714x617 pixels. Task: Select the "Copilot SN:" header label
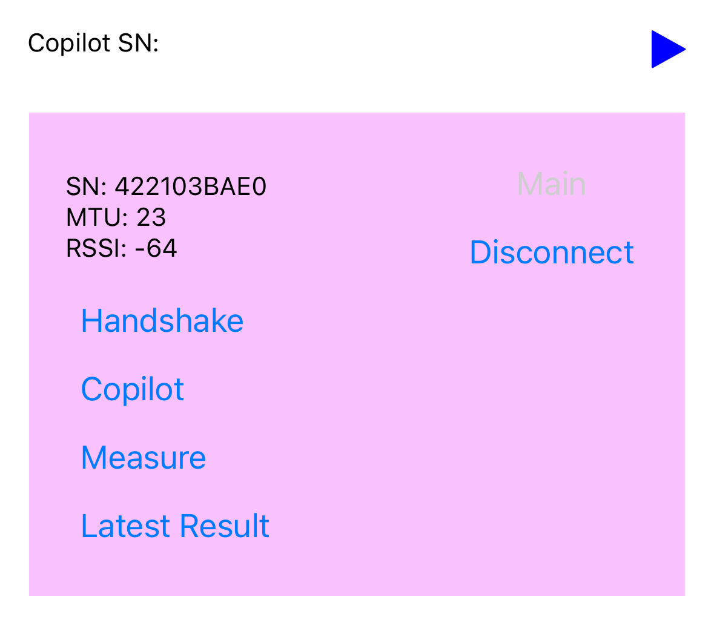(93, 43)
